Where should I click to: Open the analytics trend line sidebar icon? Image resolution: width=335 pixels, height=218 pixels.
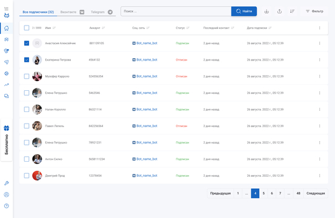click(x=7, y=85)
